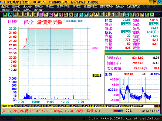Click the purple 選 toolbar icon
This screenshot has height=121, width=162.
pyautogui.click(x=40, y=14)
